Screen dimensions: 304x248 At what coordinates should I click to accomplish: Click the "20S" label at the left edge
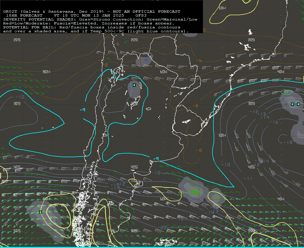(x=17, y=40)
